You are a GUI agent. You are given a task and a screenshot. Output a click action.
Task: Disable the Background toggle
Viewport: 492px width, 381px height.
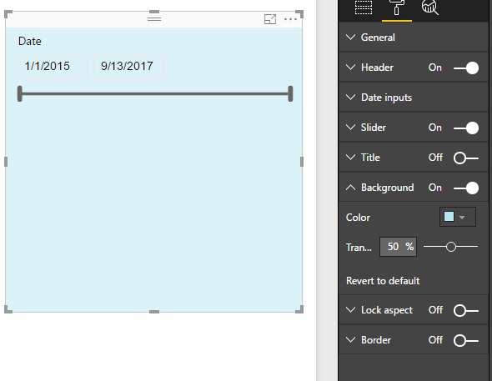click(466, 188)
